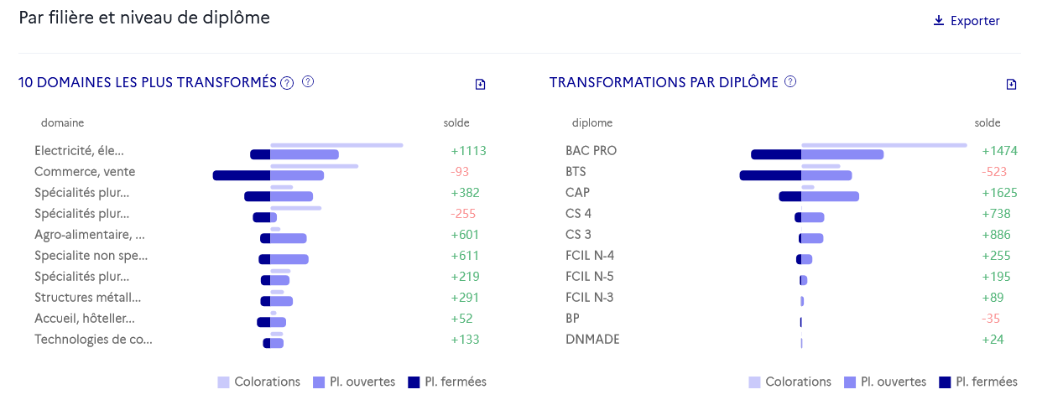This screenshot has height=400, width=1037.
Task: Click the +1113 solde value for Electricité
Action: tap(468, 151)
